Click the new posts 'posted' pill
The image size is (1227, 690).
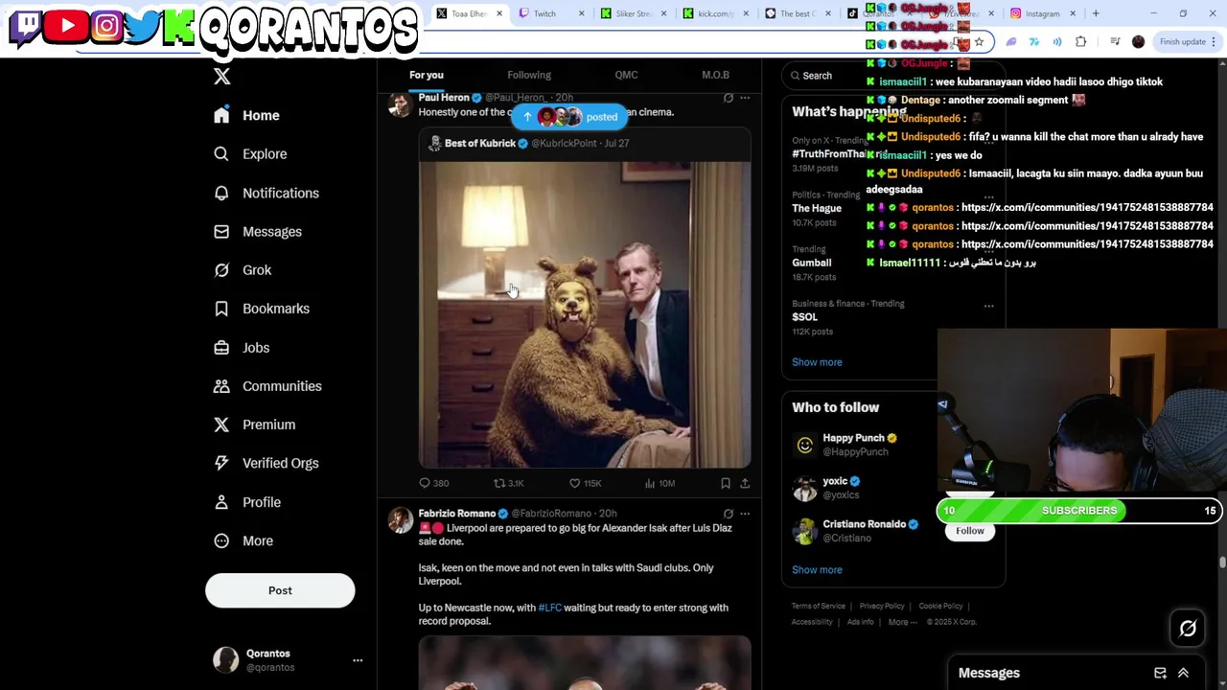pos(571,117)
